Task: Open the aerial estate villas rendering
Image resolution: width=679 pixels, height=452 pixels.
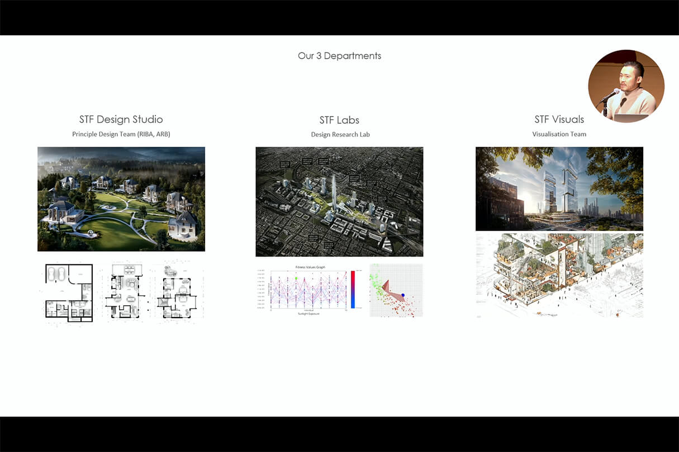Action: pos(121,199)
